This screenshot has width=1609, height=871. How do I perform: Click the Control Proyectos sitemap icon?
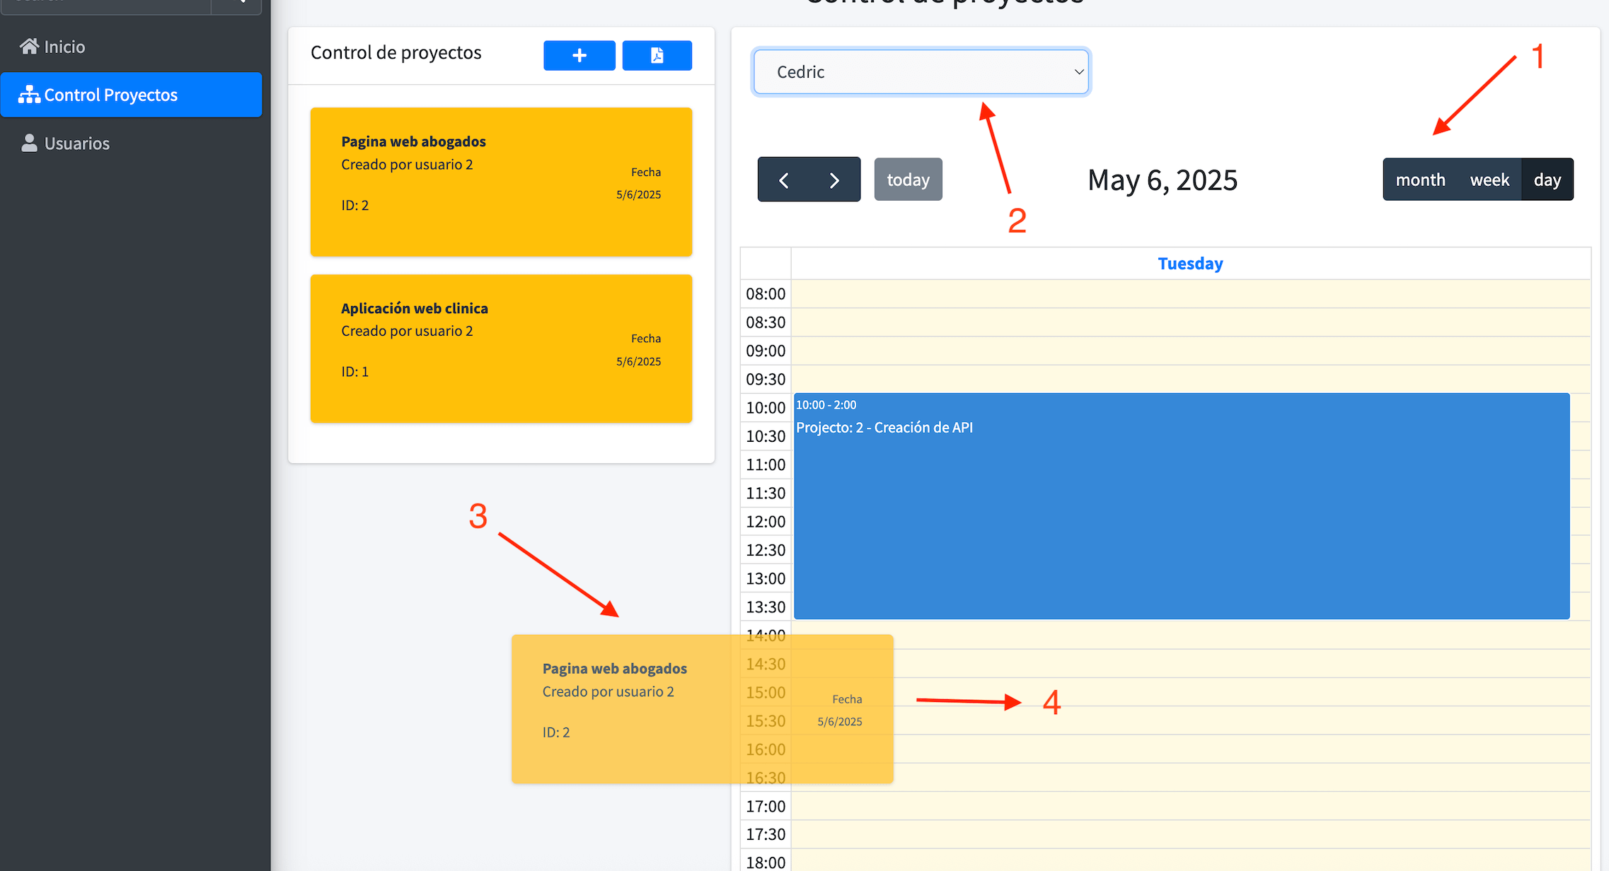pos(29,95)
